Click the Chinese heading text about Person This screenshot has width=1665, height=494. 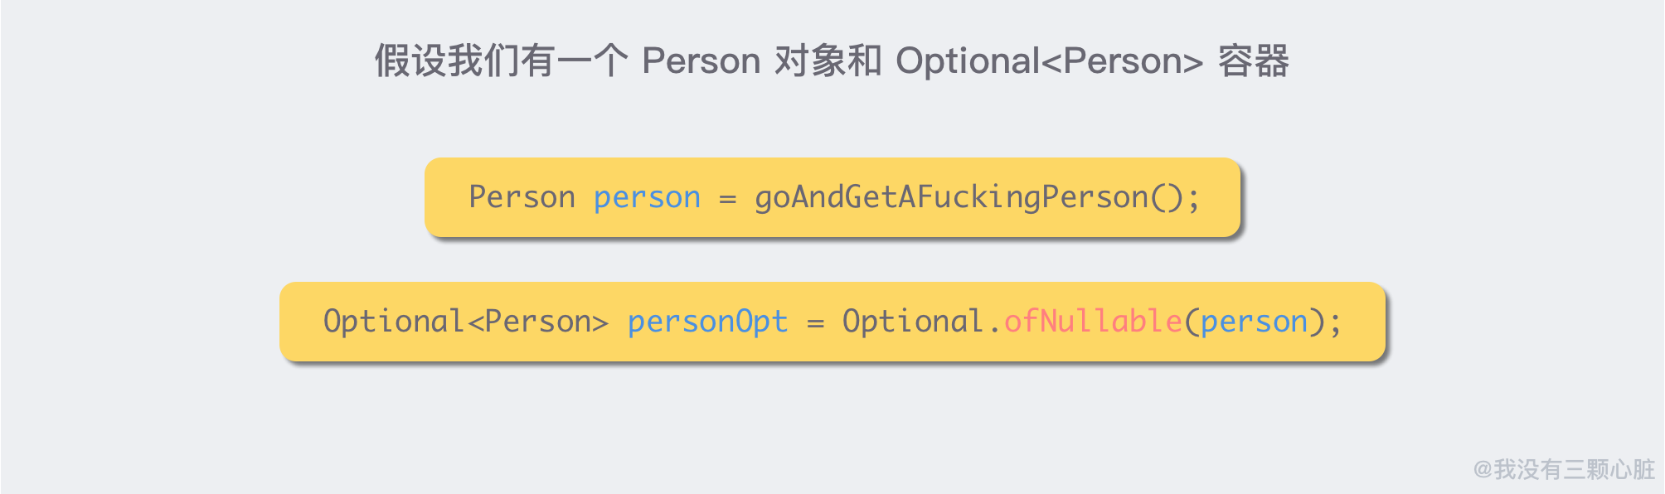(x=832, y=61)
